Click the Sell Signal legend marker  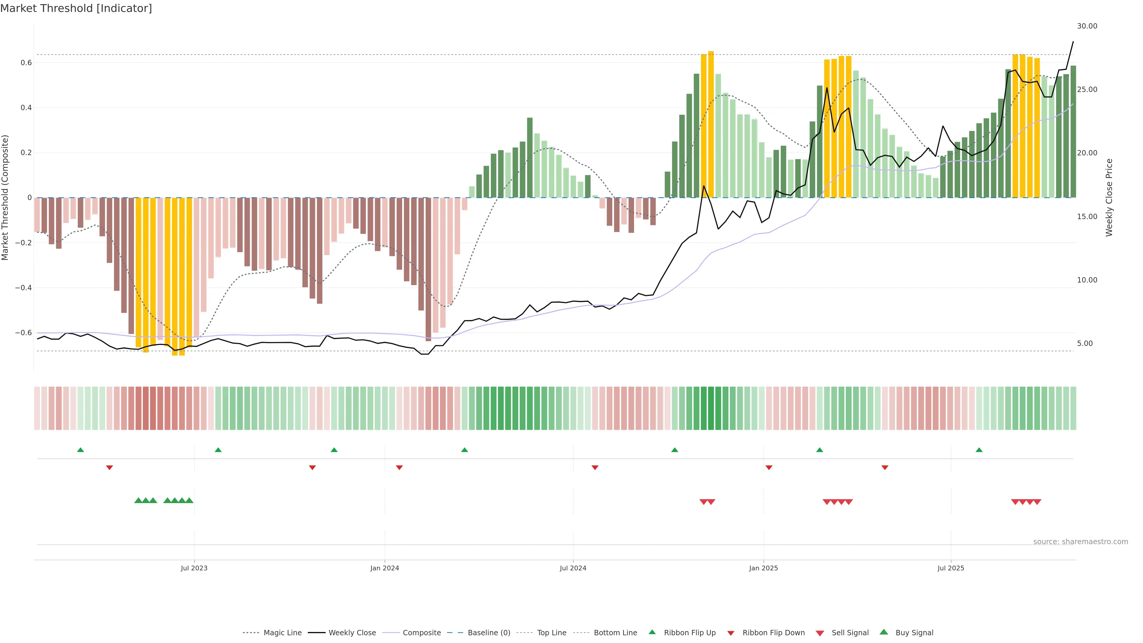(819, 633)
